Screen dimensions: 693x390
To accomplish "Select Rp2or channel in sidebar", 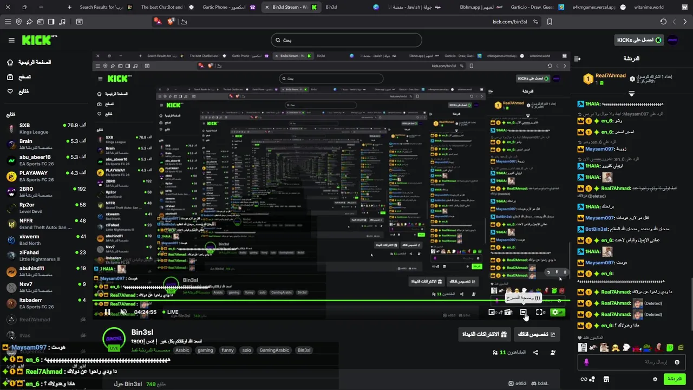I will [46, 207].
